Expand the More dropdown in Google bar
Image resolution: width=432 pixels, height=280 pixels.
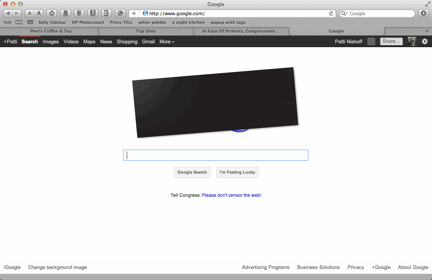(167, 41)
